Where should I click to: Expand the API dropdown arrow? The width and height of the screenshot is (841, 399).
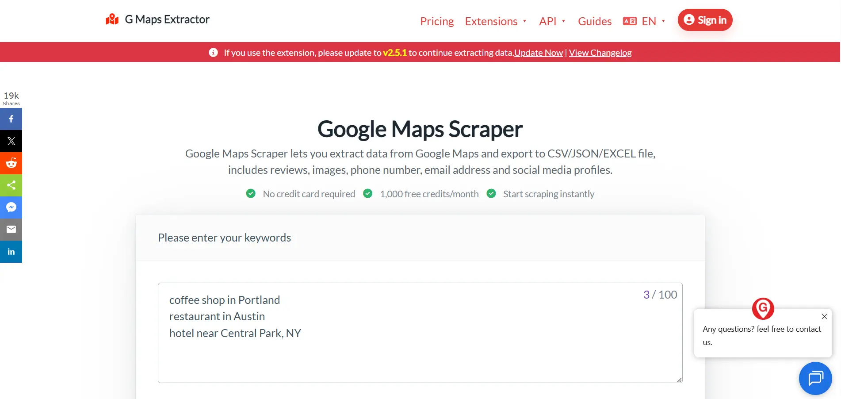coord(564,21)
